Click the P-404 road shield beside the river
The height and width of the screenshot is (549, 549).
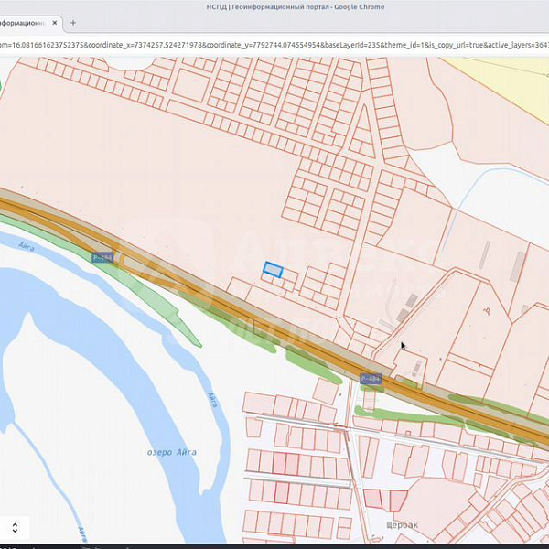[x=102, y=258]
